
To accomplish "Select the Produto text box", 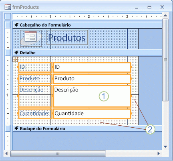I will click(x=92, y=79).
